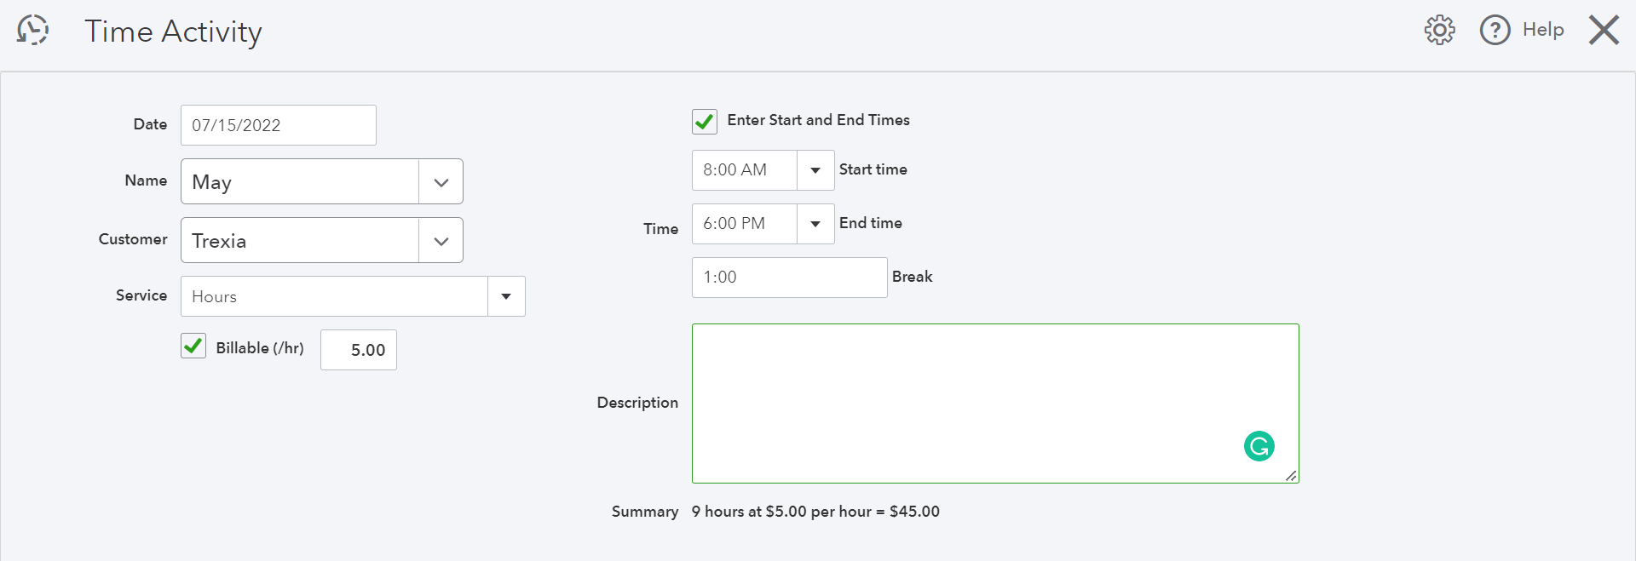Click the Help question mark icon
Viewport: 1636px width, 561px height.
click(1495, 31)
